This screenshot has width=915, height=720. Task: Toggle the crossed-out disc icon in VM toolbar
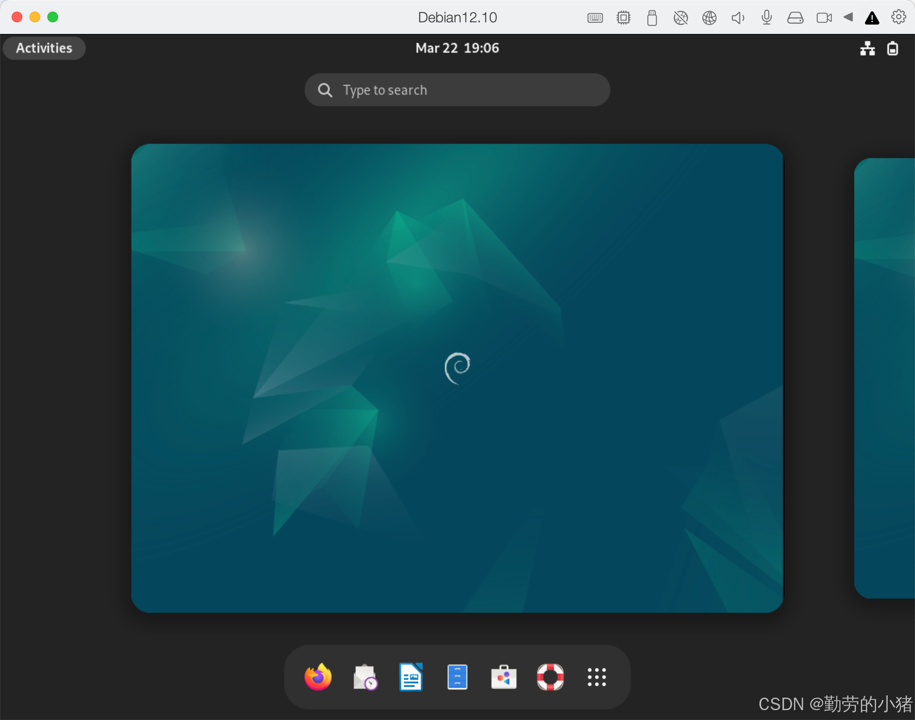[681, 18]
